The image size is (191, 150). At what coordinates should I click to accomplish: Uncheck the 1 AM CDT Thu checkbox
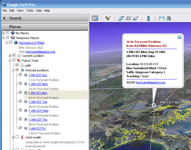coord(20,119)
